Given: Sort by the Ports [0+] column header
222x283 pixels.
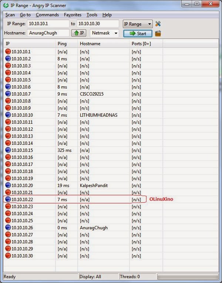Looking at the screenshot, I should (x=146, y=44).
